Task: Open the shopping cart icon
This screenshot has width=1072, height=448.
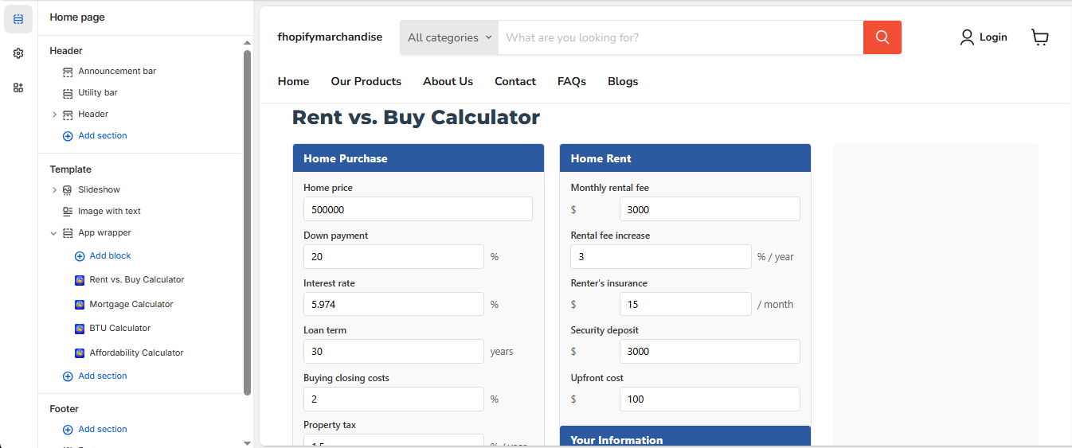Action: click(1039, 37)
